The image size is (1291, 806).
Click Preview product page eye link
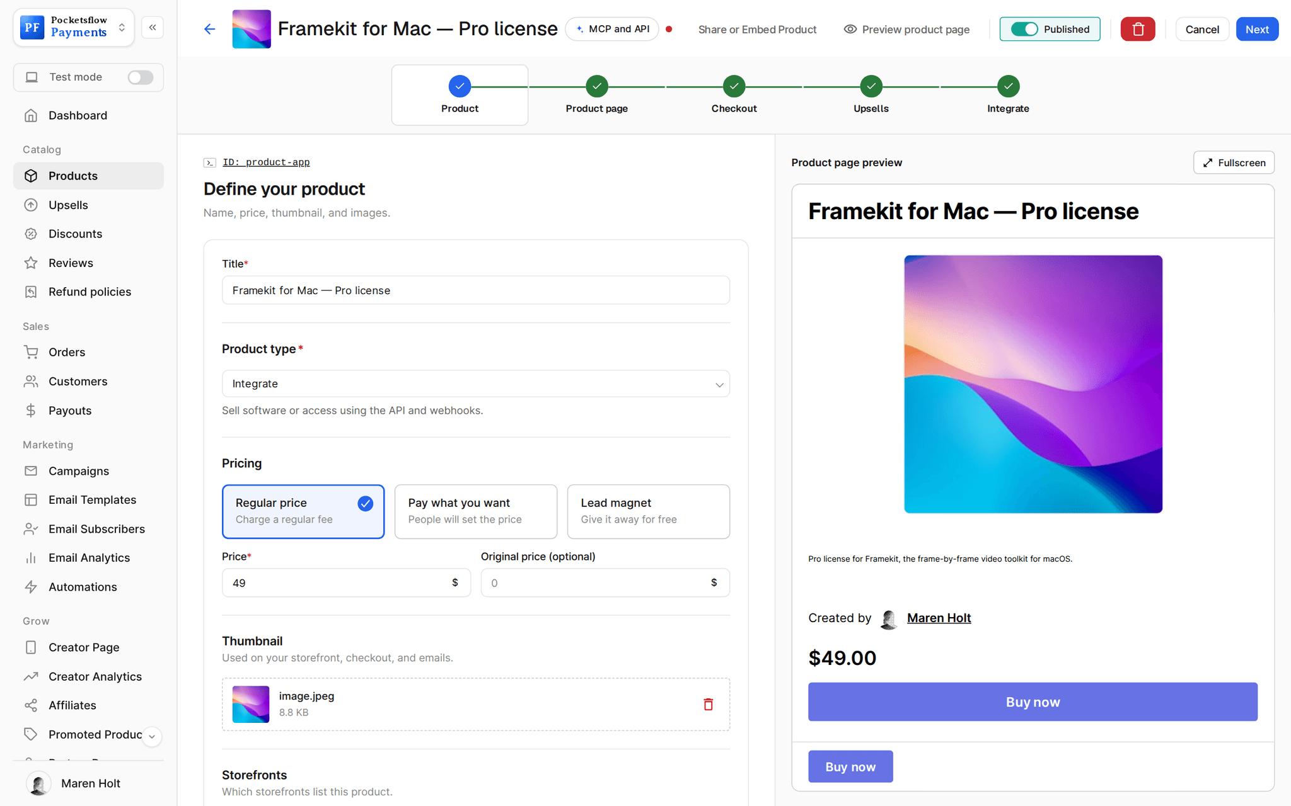click(906, 29)
